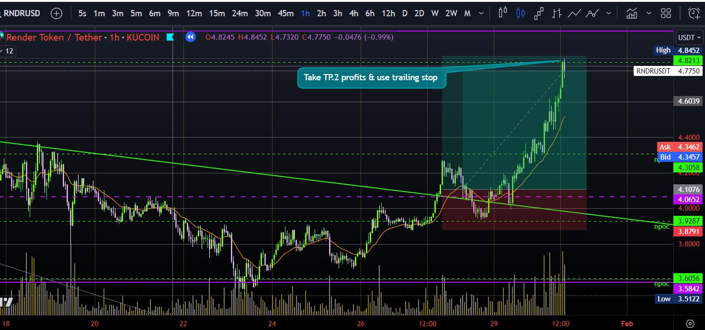Switch to the 5m timeframe
This screenshot has width=705, height=330.
pyautogui.click(x=136, y=13)
